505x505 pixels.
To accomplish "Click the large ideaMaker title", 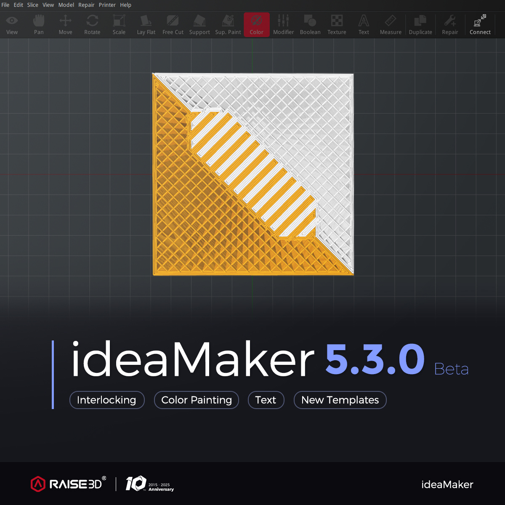I will (x=193, y=359).
